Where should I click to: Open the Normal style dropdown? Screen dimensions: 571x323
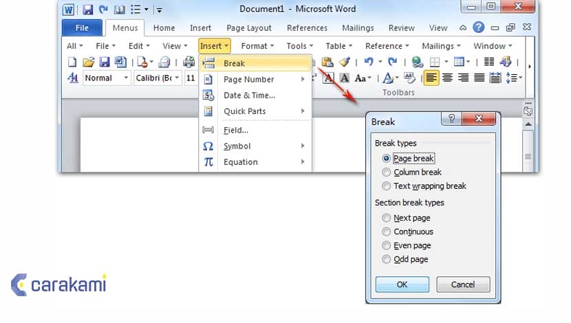(x=126, y=78)
